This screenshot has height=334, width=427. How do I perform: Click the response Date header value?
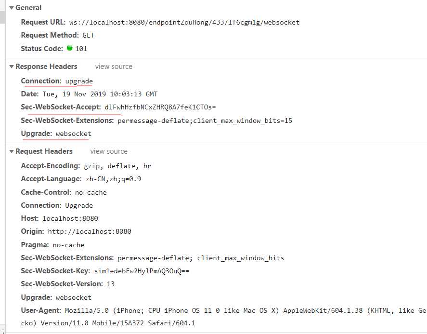(100, 94)
